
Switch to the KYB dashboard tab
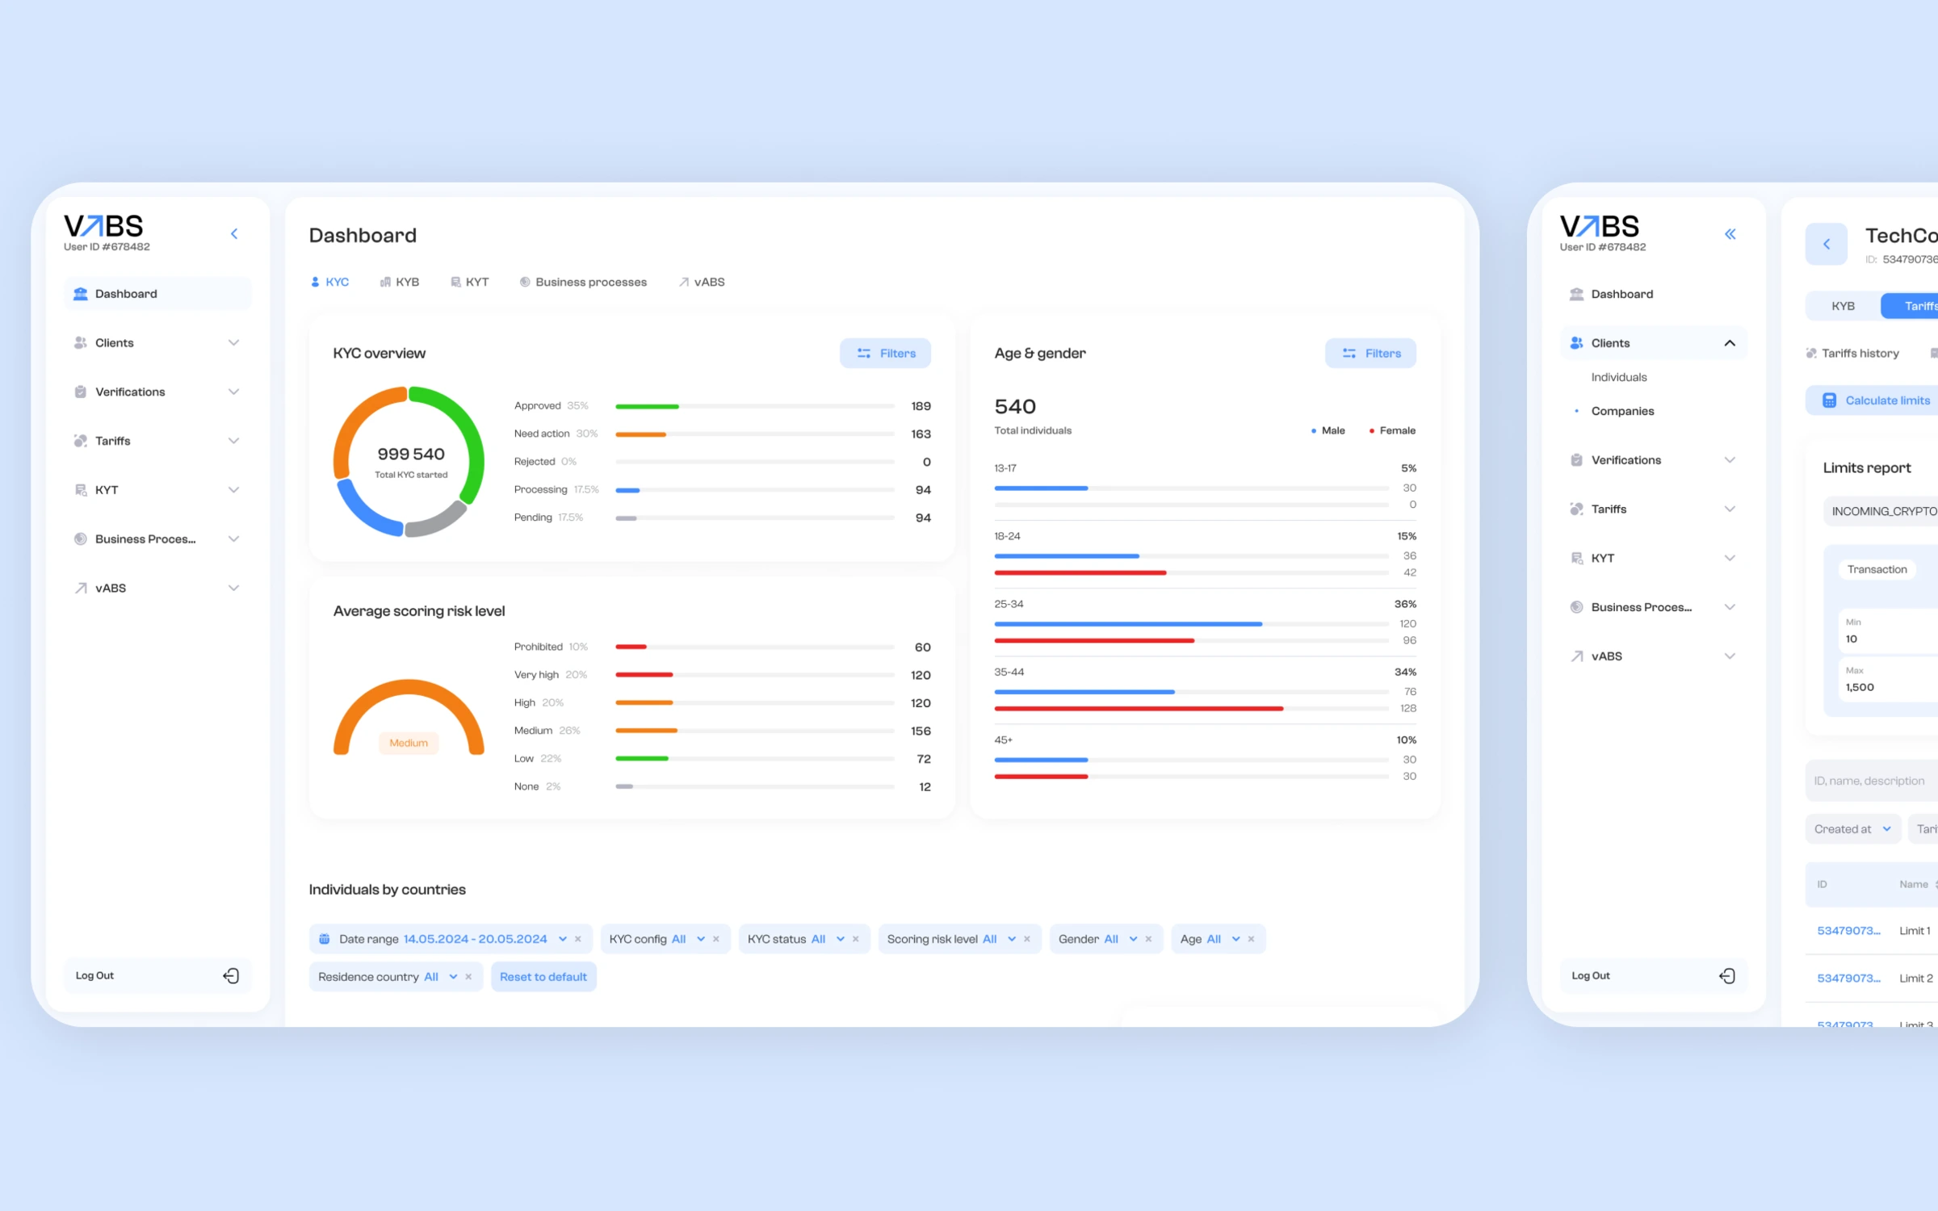pos(400,282)
